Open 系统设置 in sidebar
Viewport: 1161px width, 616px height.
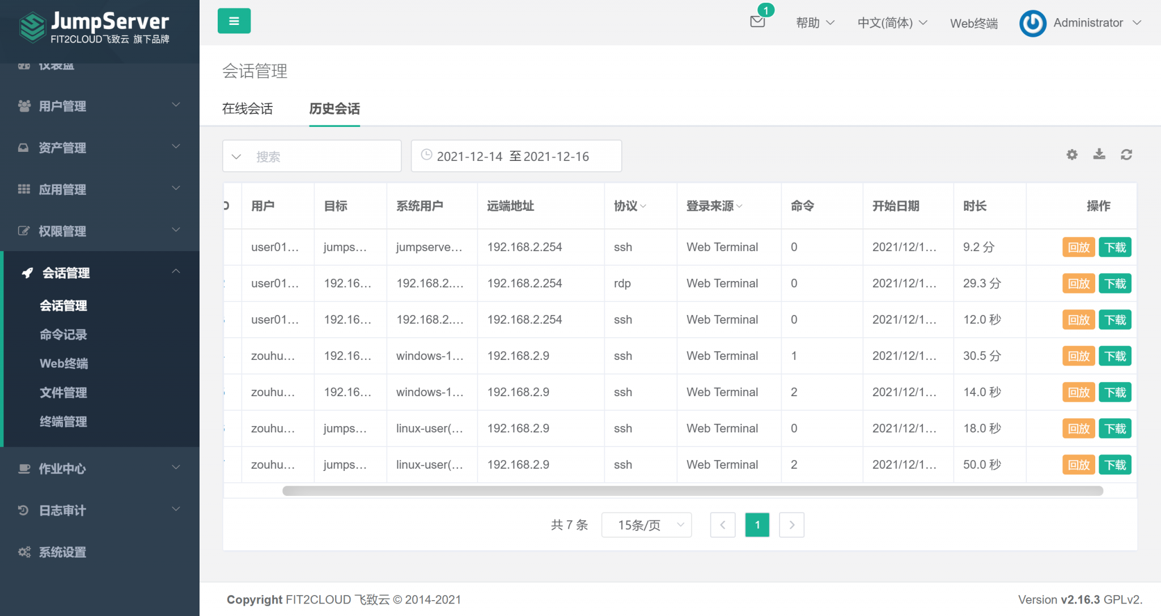pyautogui.click(x=62, y=552)
